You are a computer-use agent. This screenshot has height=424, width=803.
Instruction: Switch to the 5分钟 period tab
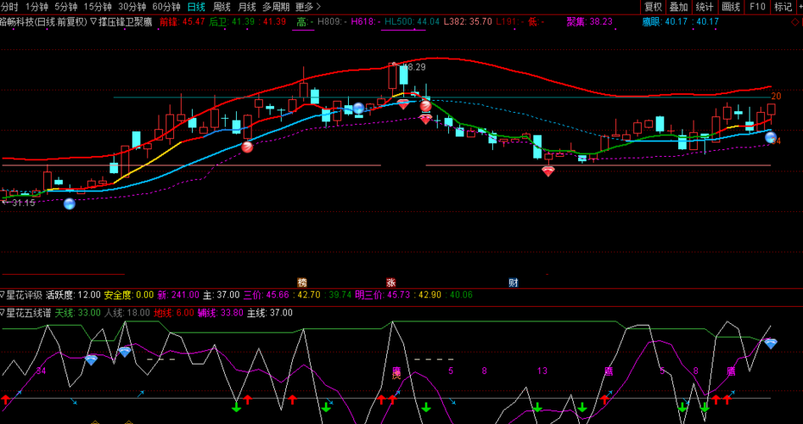pos(67,7)
